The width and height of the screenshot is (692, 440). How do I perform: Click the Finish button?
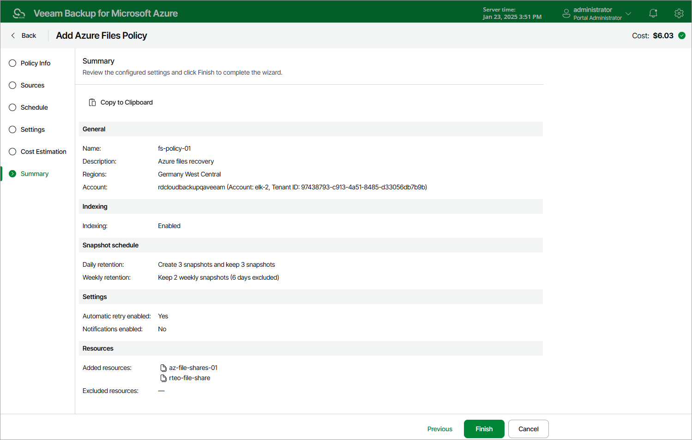484,429
